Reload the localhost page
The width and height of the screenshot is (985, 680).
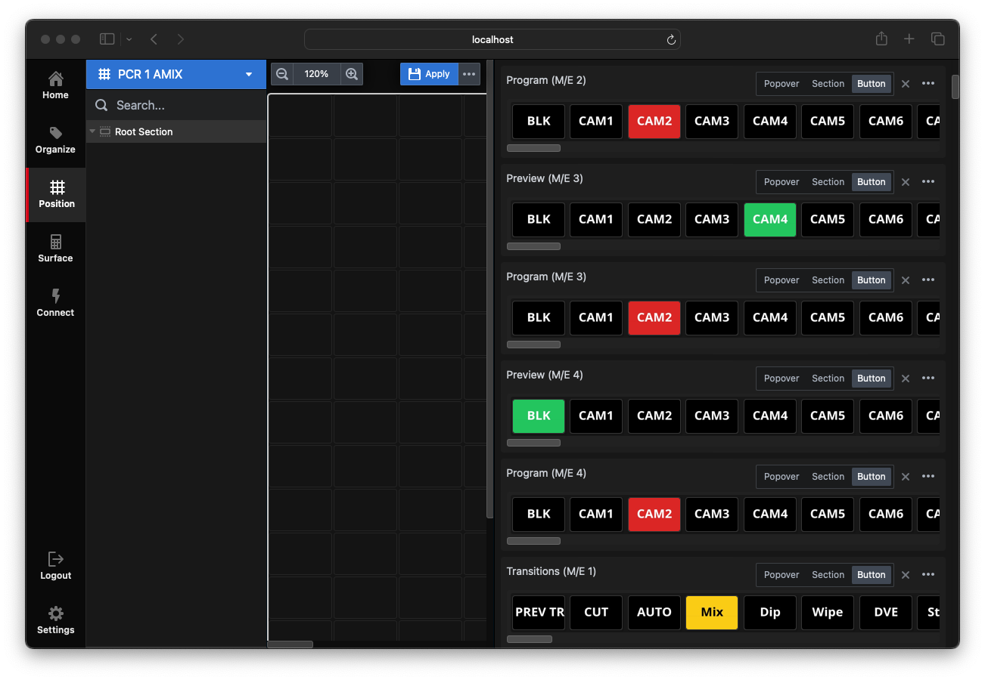671,39
